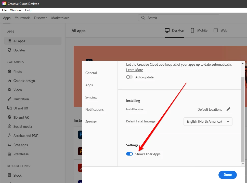Click the Beta apps flask icon
The width and height of the screenshot is (247, 183).
9,145
